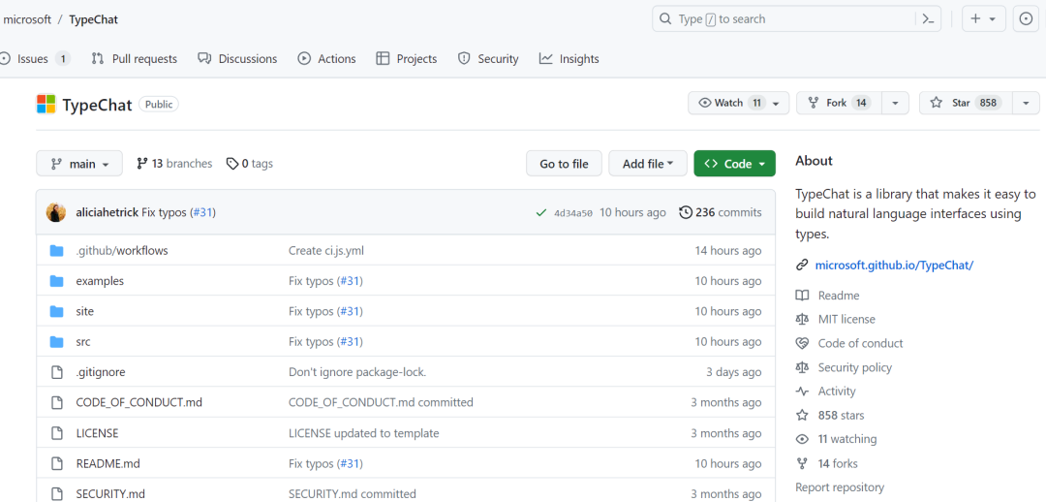
Task: Click the green commit status checkmark
Action: point(541,213)
